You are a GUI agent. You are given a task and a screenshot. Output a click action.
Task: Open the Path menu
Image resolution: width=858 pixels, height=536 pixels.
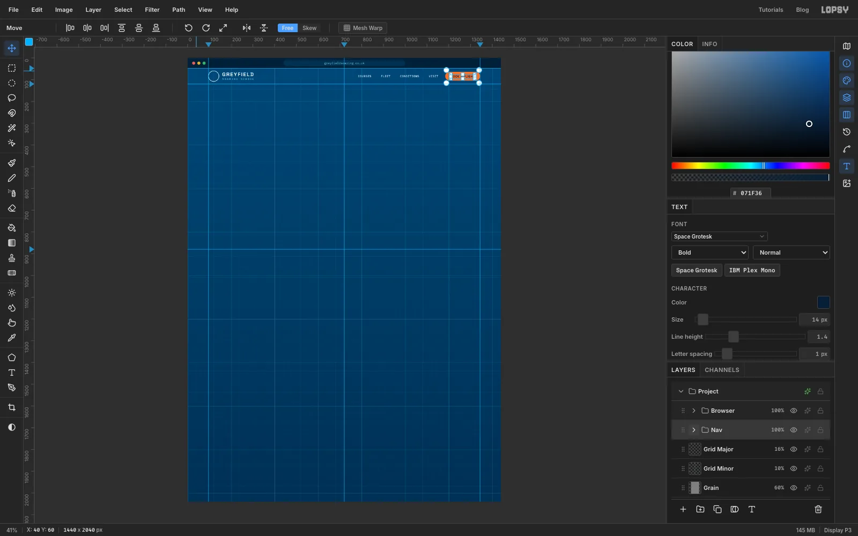pyautogui.click(x=179, y=10)
